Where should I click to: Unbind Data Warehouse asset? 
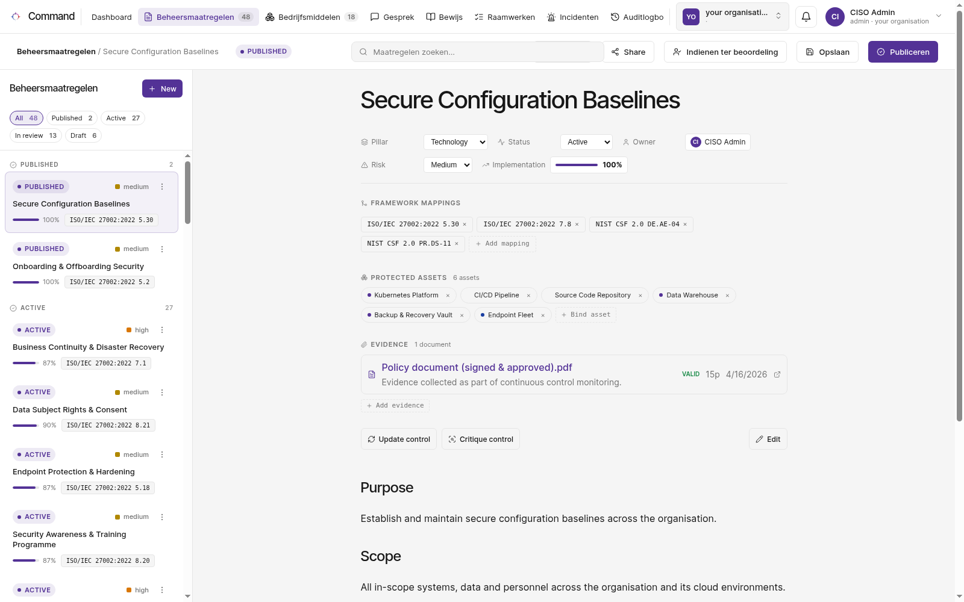727,296
